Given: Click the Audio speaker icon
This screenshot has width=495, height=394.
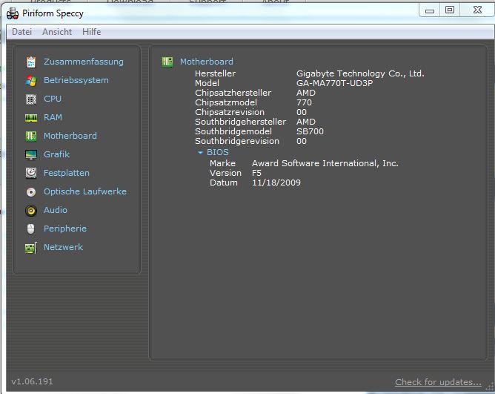Looking at the screenshot, I should pos(31,210).
